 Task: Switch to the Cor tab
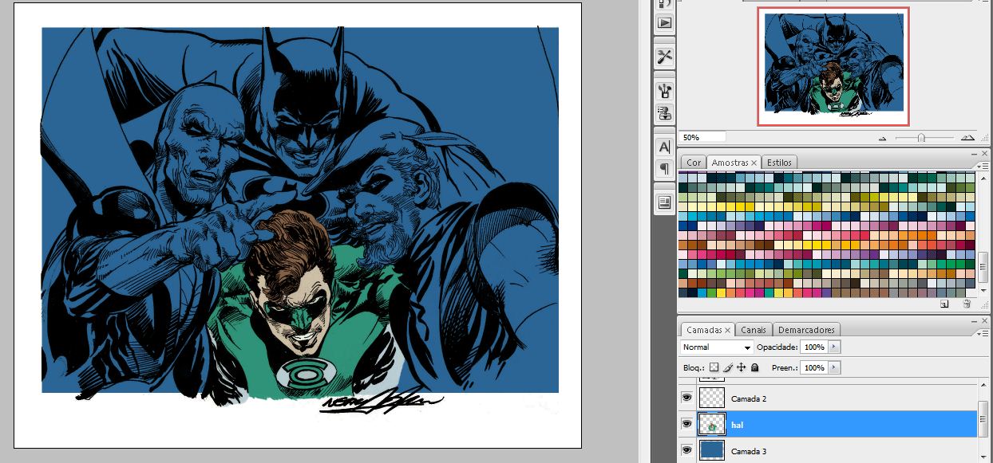[x=694, y=163]
